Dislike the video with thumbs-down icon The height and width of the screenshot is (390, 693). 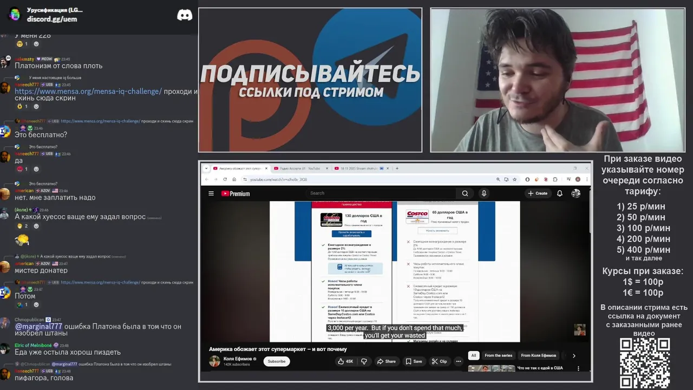(364, 361)
